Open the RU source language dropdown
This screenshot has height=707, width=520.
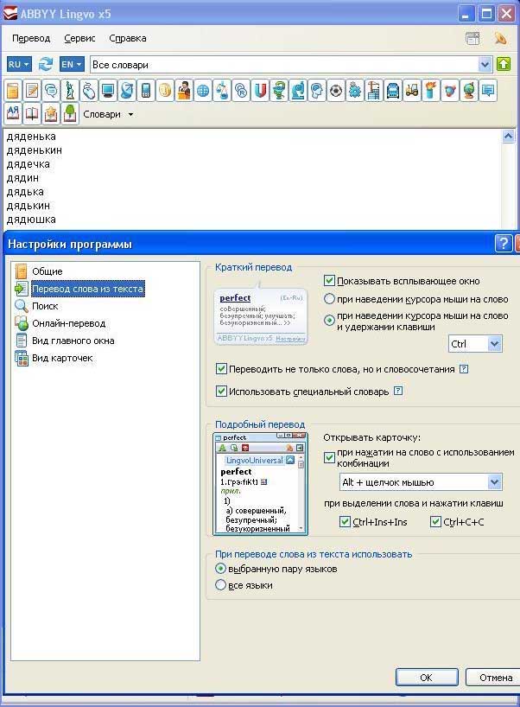pos(19,65)
